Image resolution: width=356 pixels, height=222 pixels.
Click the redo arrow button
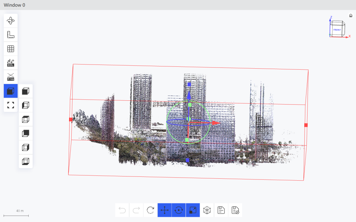(x=136, y=210)
